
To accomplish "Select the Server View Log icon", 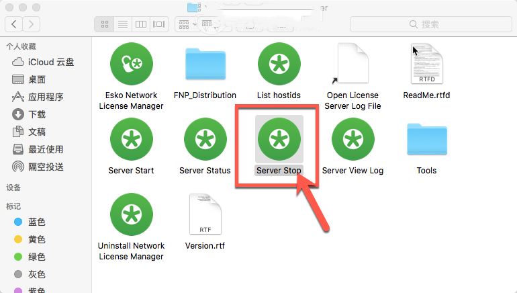I will 352,139.
